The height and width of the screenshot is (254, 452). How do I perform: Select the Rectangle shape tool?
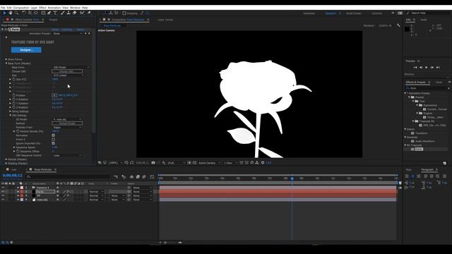(x=43, y=13)
